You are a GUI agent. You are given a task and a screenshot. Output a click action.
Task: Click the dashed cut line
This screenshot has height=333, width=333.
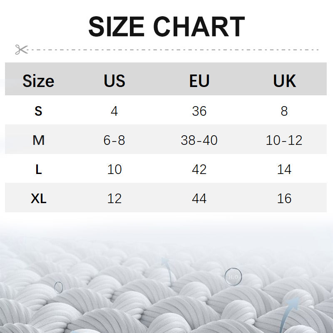point(175,50)
